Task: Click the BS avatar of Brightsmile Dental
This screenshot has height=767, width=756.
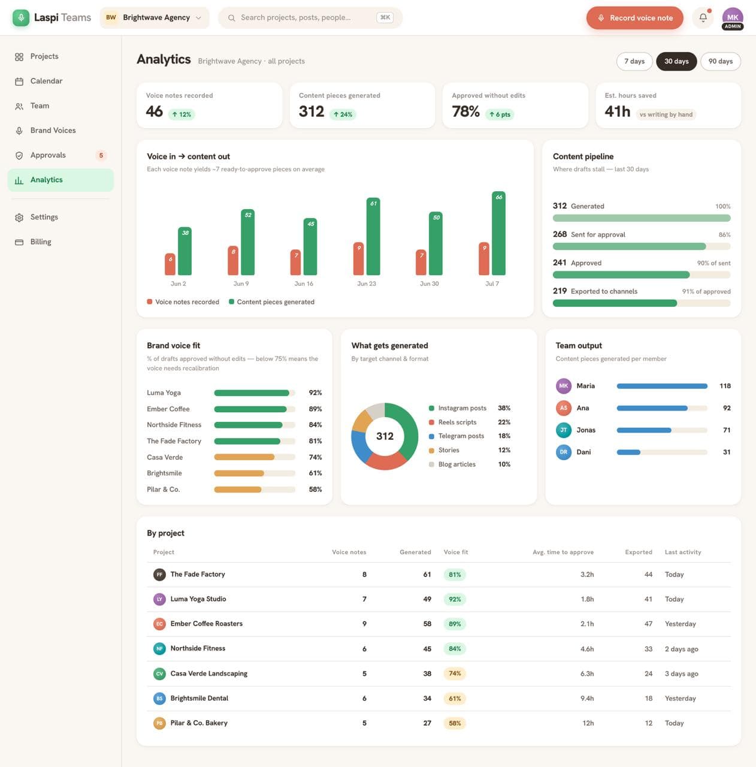Action: 159,699
